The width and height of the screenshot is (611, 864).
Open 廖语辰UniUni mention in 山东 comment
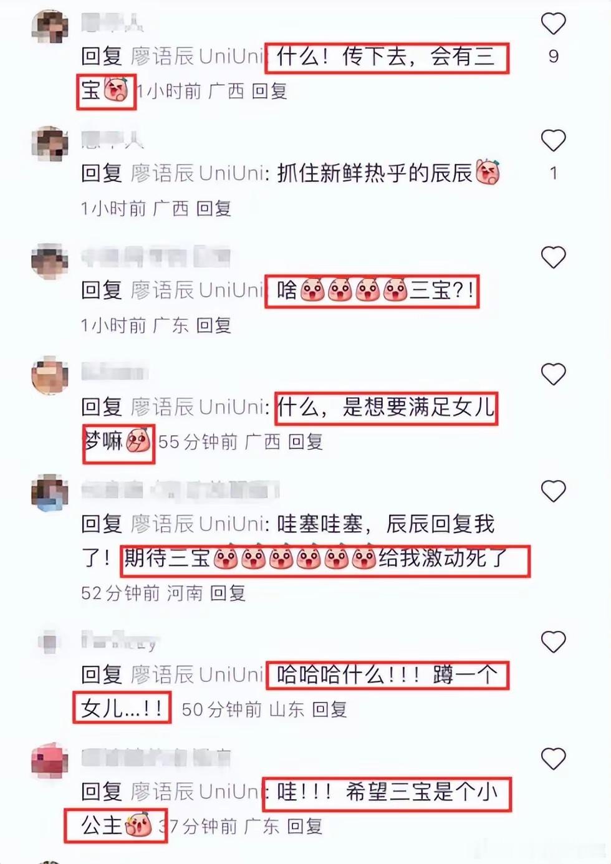coord(198,674)
